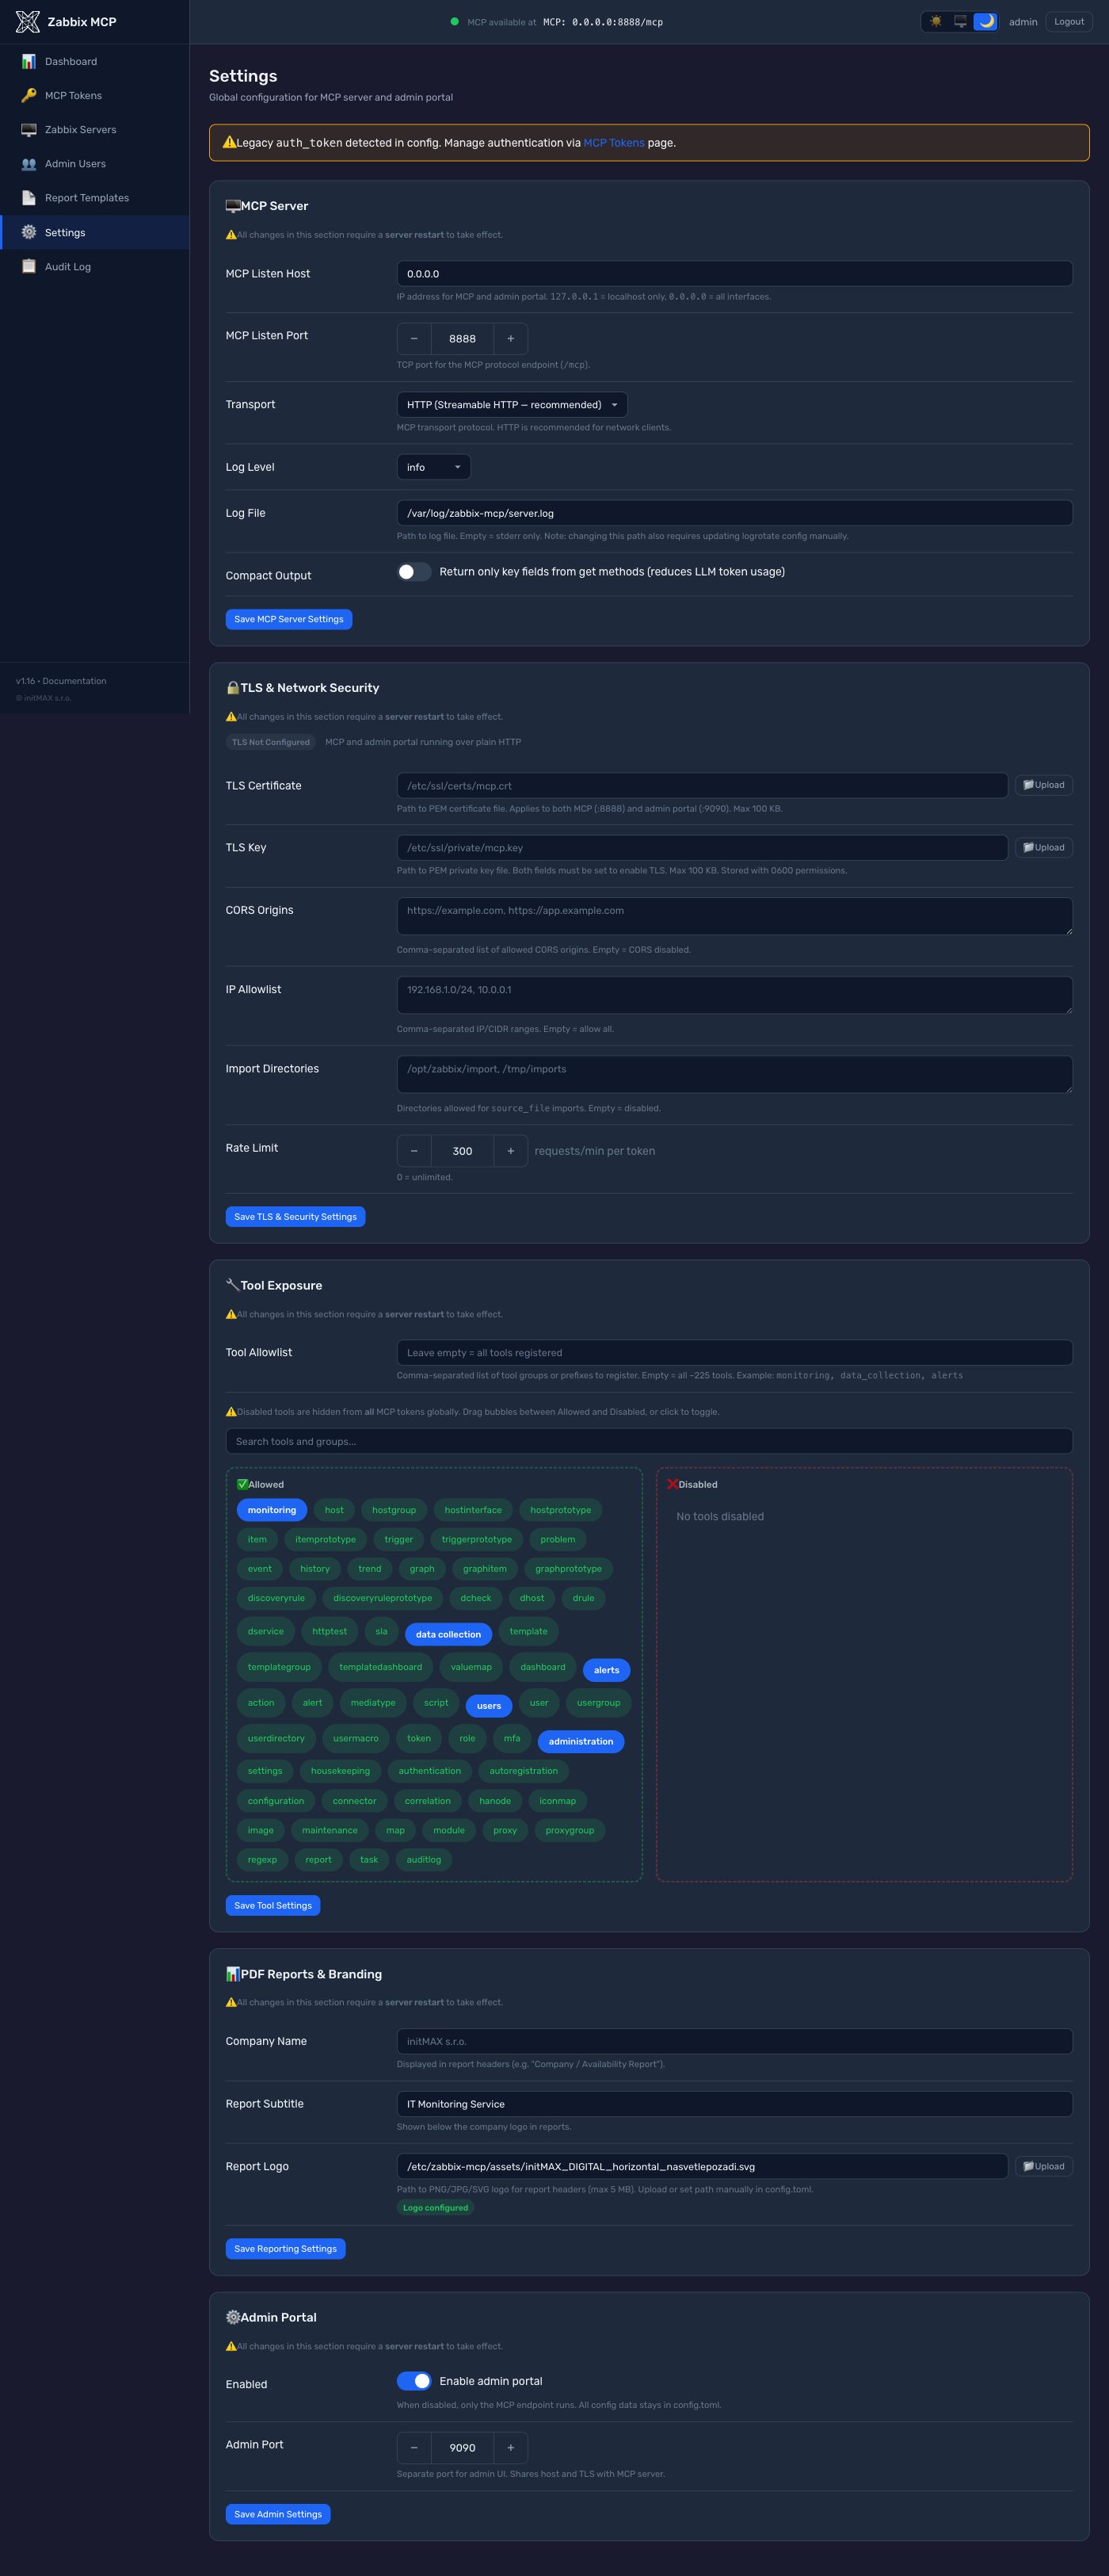Click the Company Name field
This screenshot has height=2576, width=1109.
point(734,2042)
